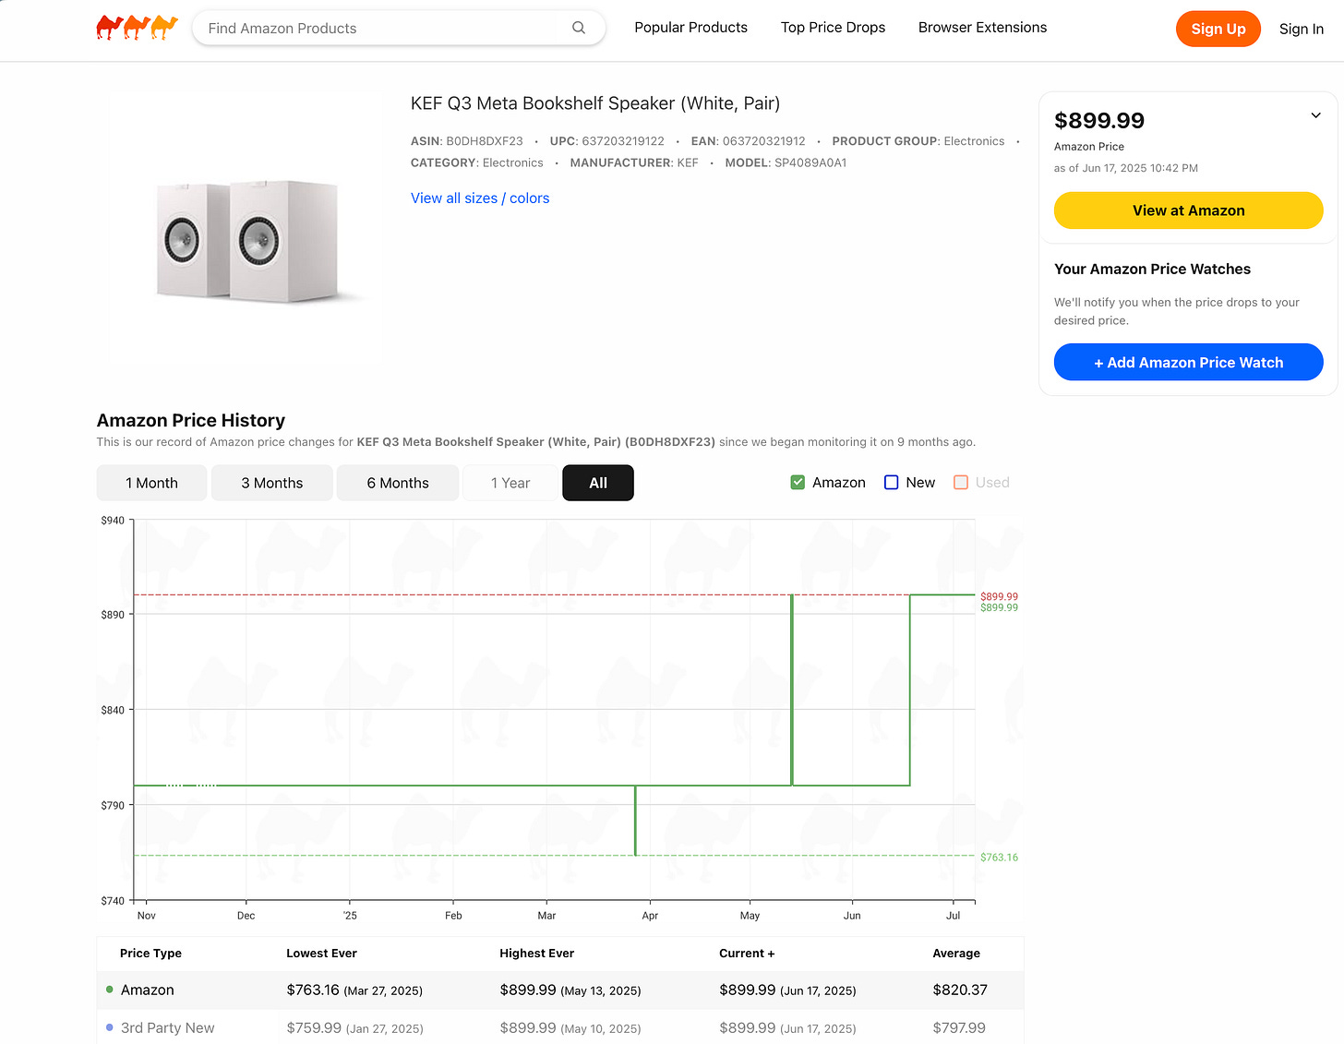Click the $899.99 (May 13, 2025) cell

570,990
